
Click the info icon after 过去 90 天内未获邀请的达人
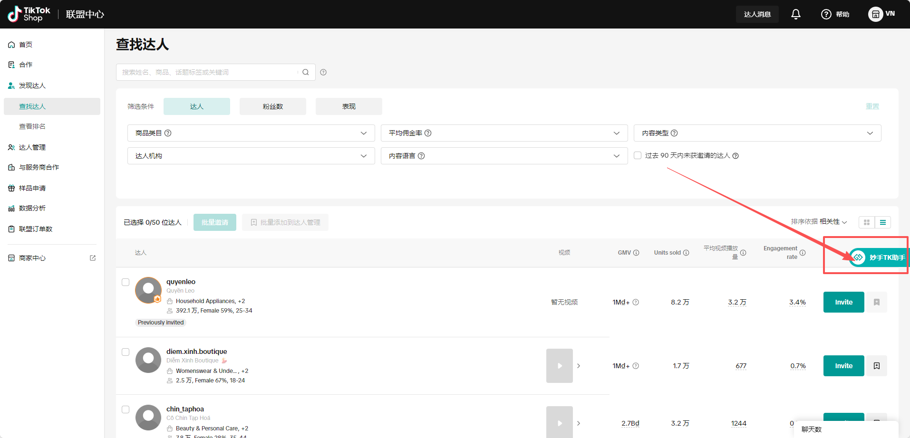click(x=736, y=156)
